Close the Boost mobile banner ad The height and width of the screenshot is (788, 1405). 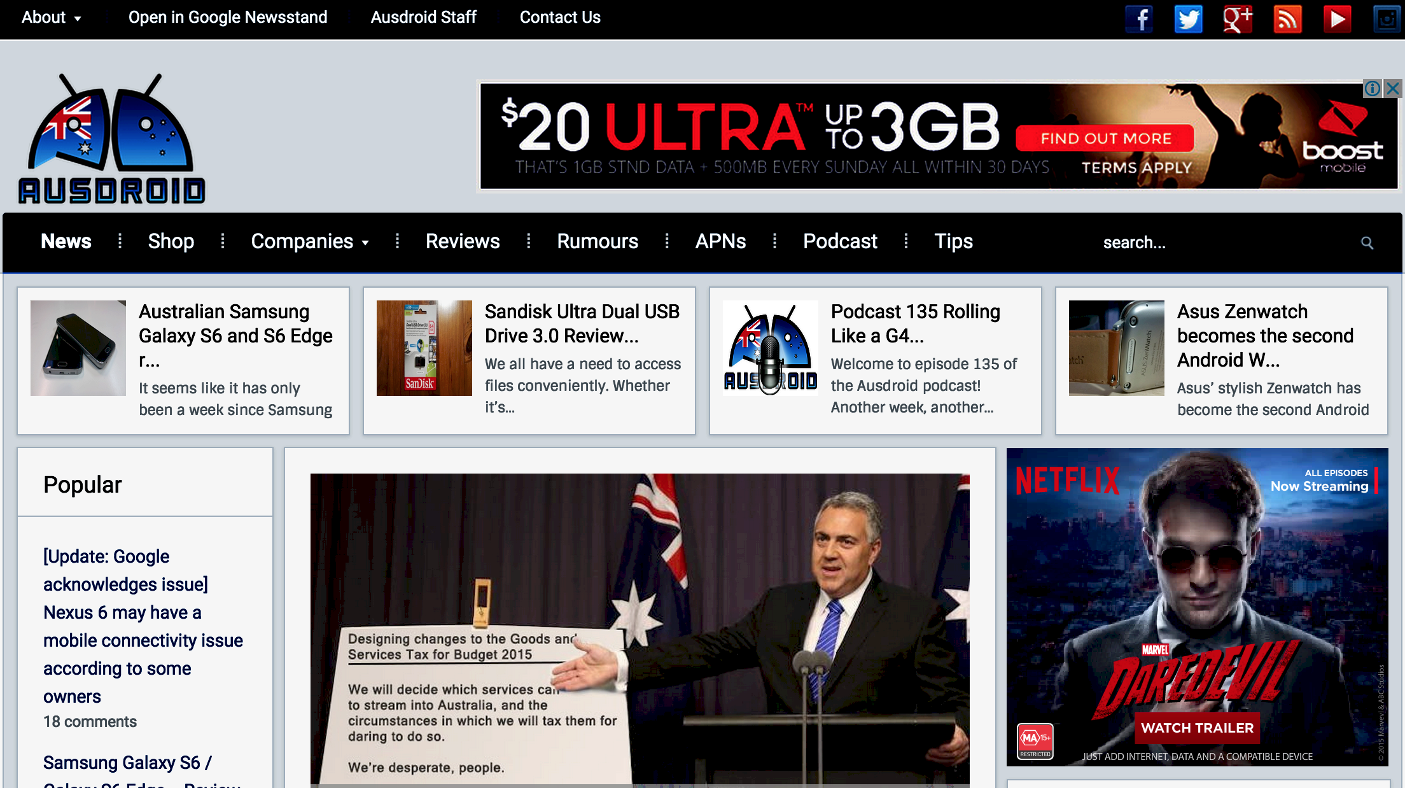1393,88
